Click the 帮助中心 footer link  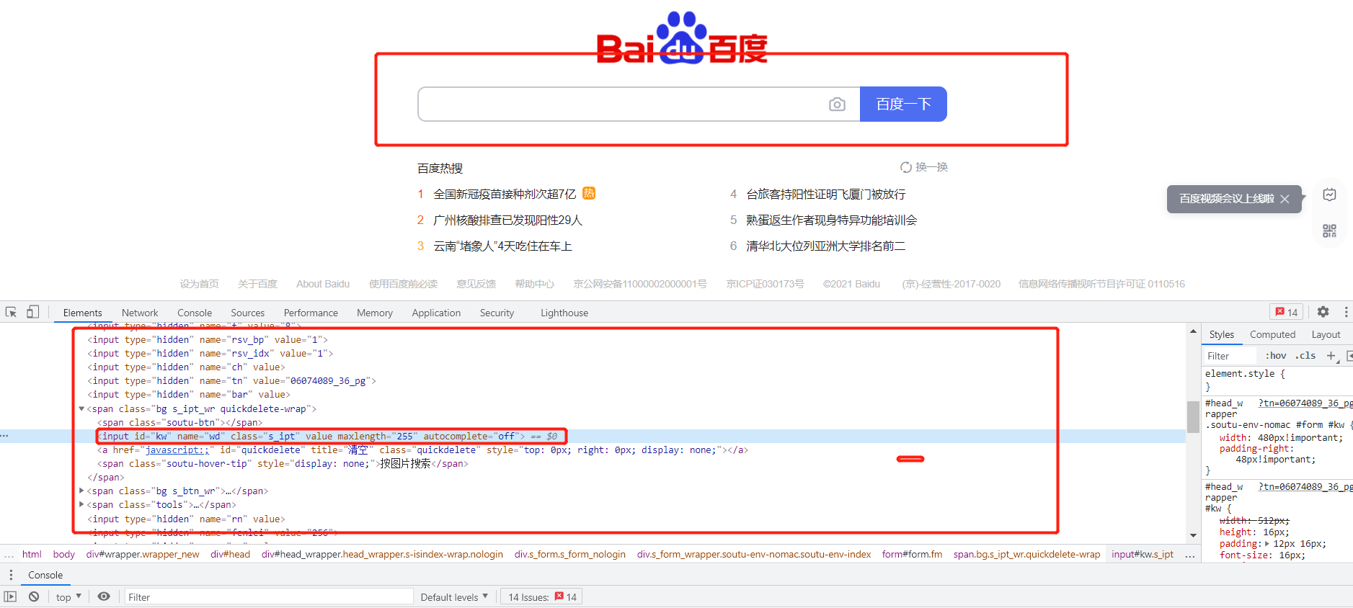click(534, 284)
